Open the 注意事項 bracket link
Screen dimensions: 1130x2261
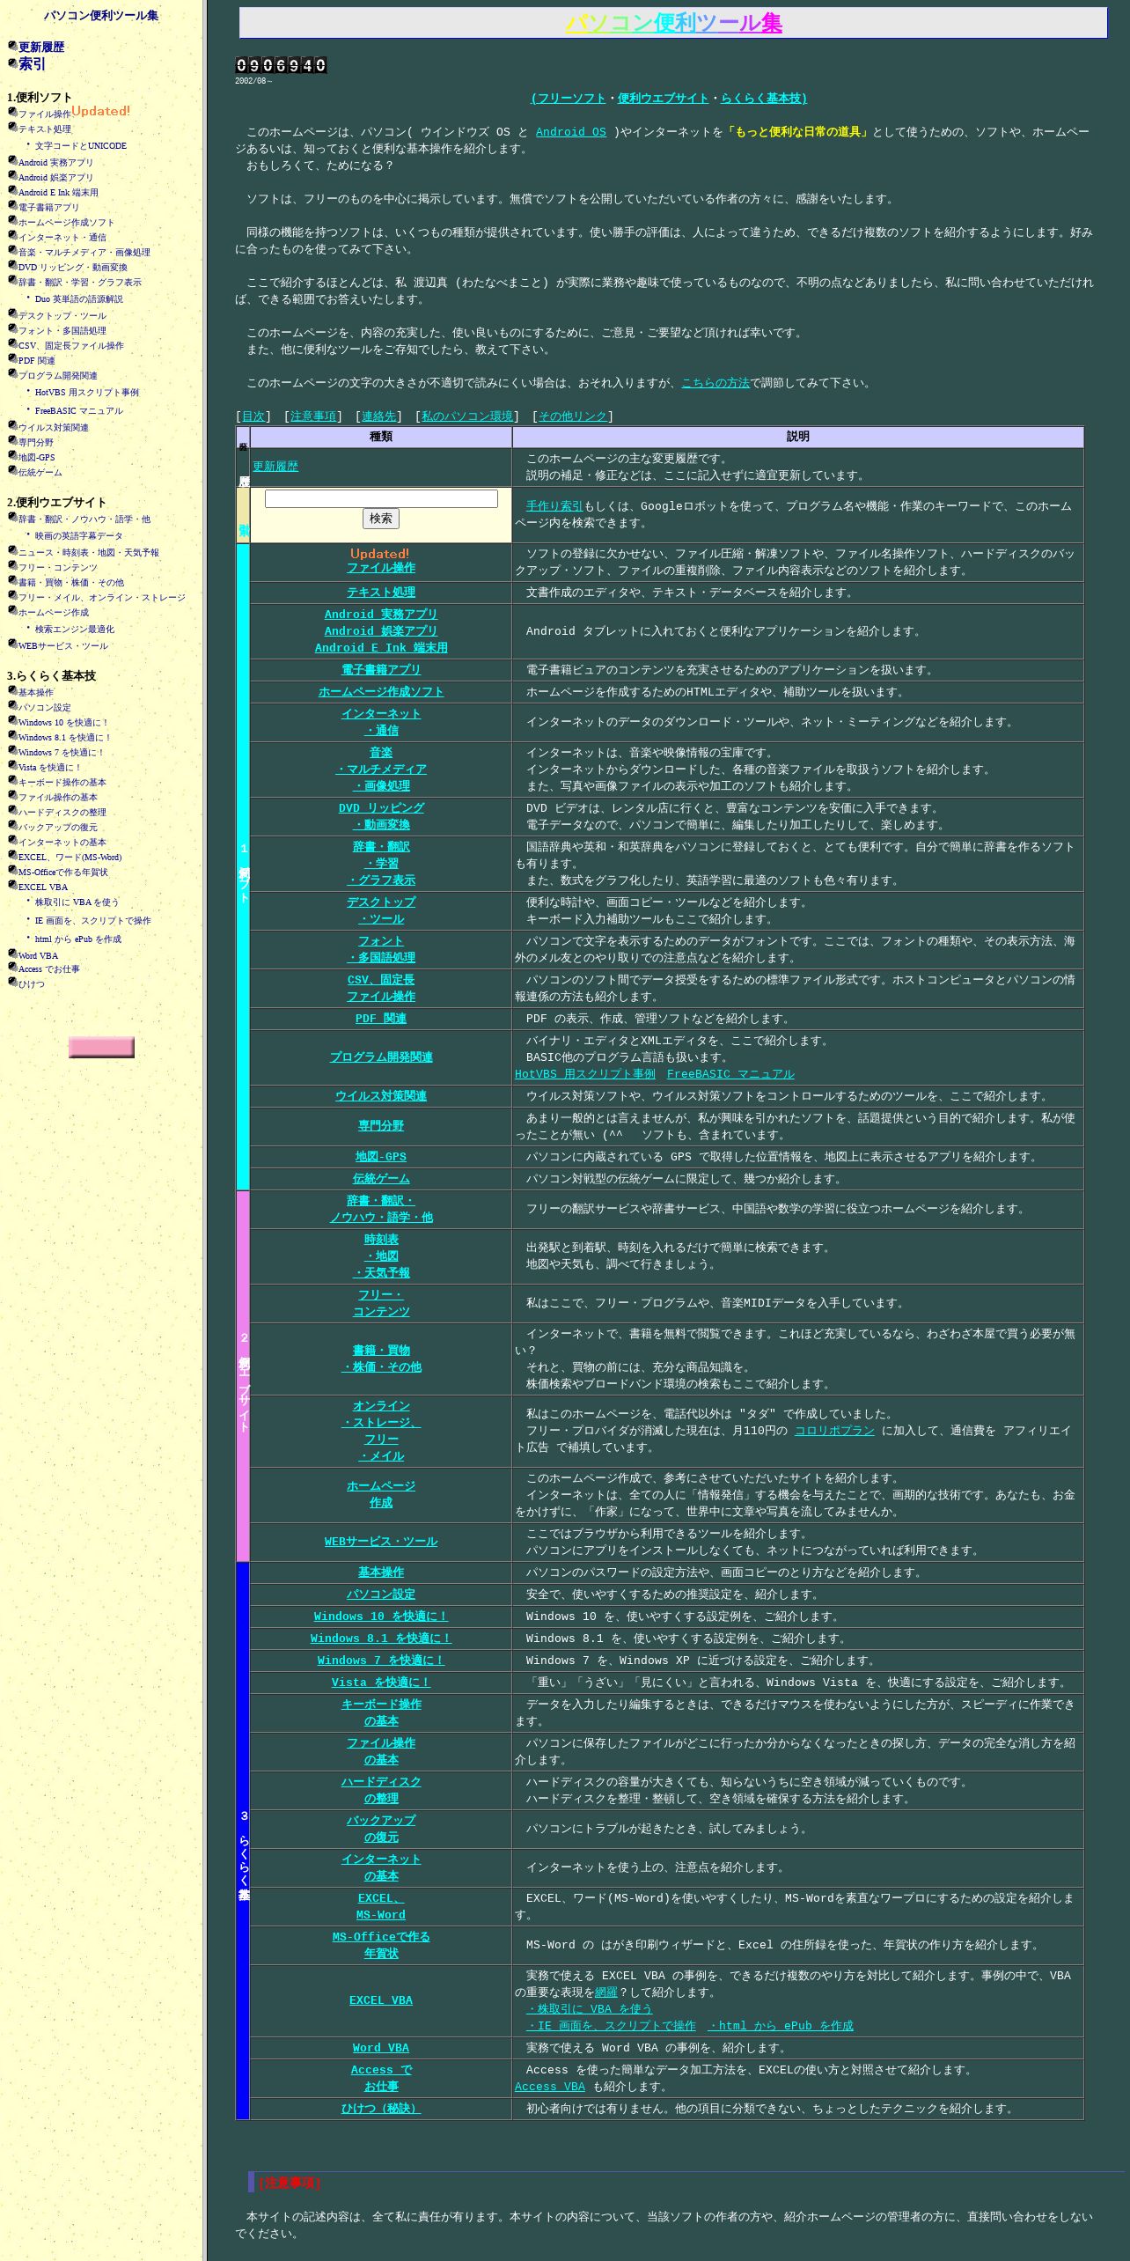click(313, 416)
